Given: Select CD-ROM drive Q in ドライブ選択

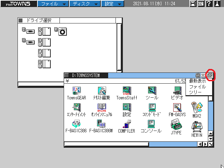Looking at the screenshot, I should tap(61, 31).
